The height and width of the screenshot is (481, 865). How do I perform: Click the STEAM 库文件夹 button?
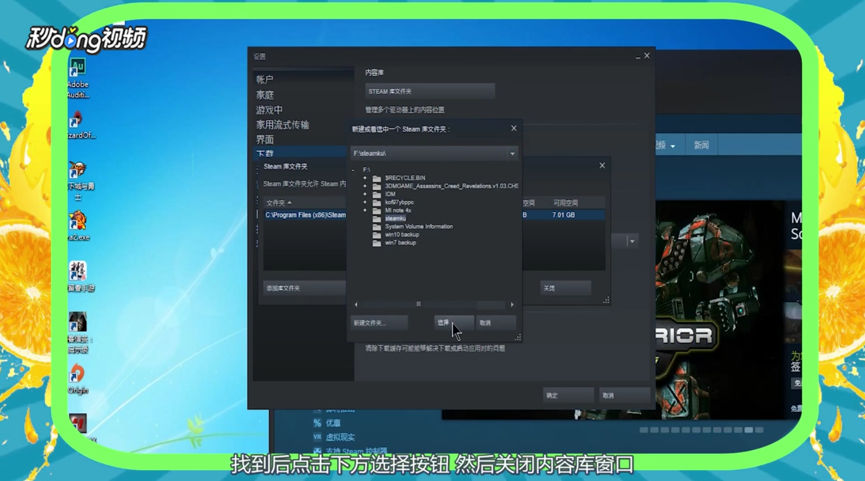430,92
